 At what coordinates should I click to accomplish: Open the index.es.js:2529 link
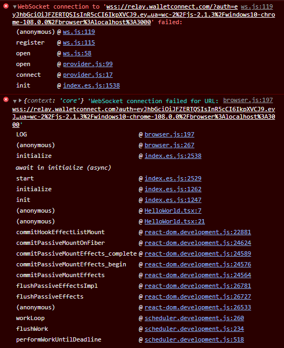pos(173,178)
